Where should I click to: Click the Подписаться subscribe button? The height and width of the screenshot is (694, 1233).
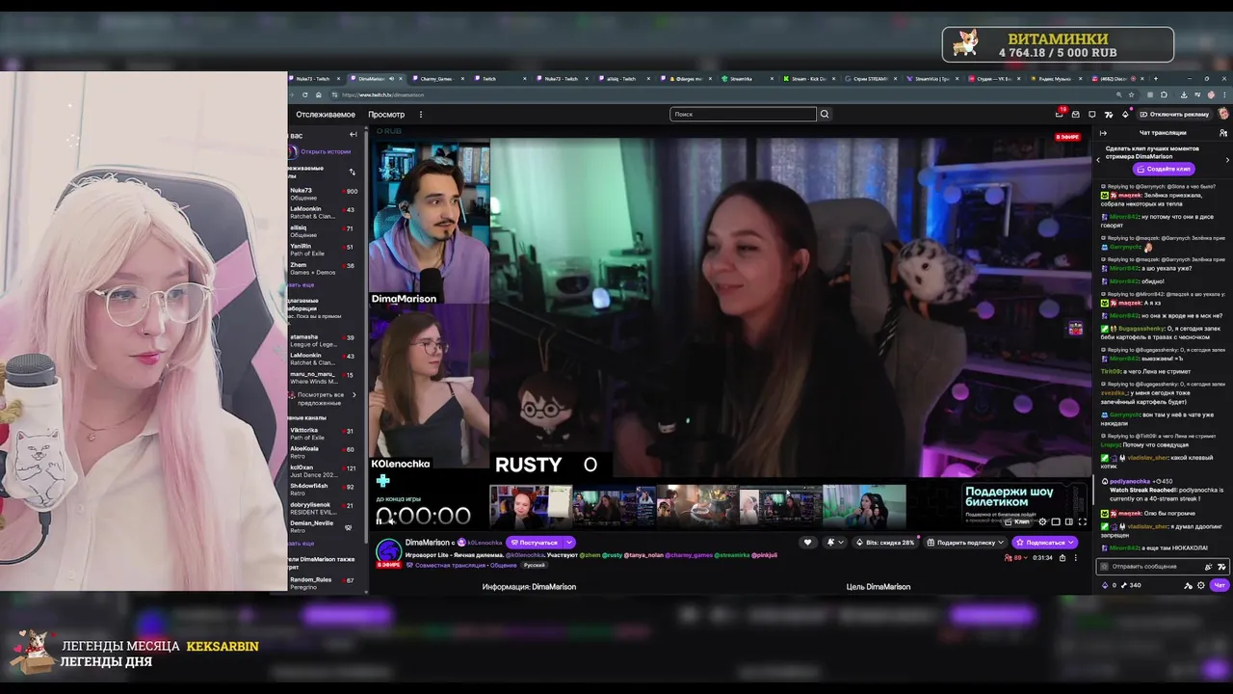(1044, 543)
